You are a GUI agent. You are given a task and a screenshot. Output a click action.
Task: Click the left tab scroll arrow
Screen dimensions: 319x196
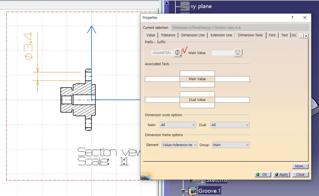pos(301,35)
